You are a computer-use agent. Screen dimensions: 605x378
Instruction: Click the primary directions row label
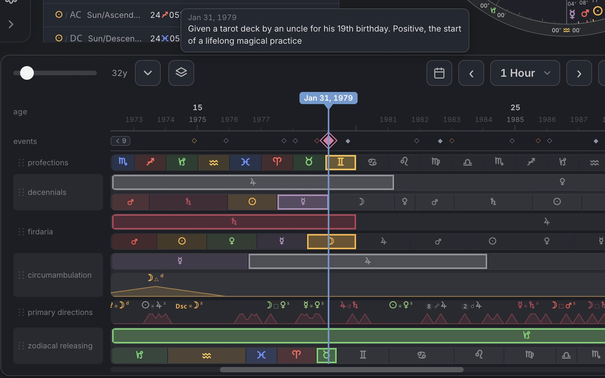[60, 312]
